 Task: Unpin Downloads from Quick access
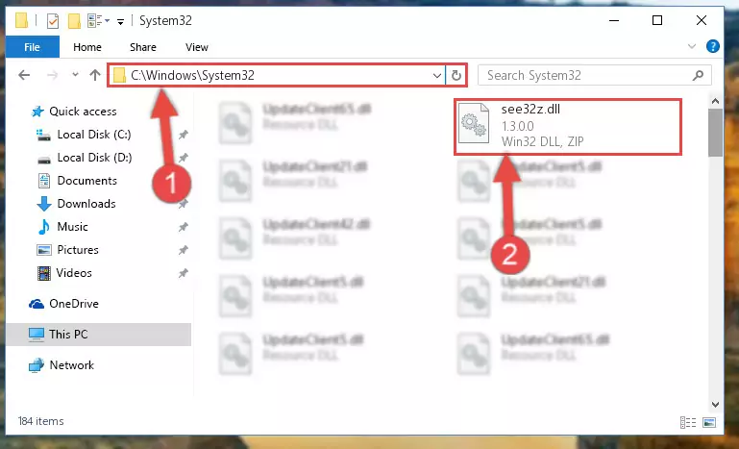[x=183, y=204]
